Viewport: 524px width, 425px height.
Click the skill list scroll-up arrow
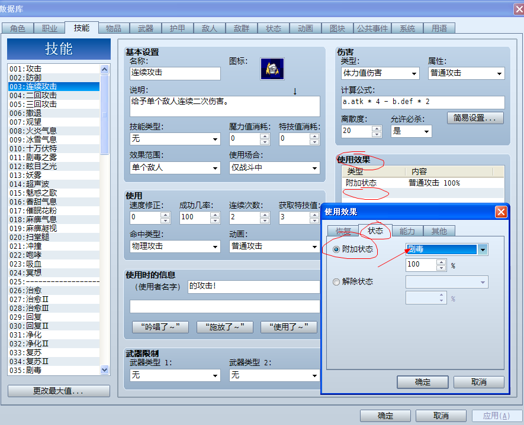tap(105, 69)
